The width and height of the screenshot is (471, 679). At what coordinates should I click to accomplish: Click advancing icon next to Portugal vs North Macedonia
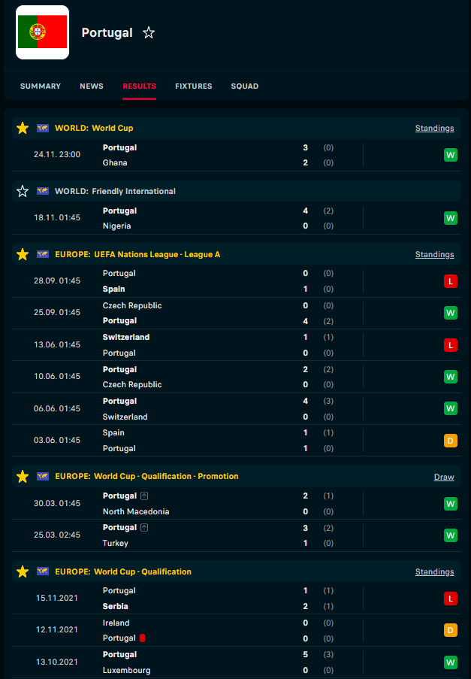143,496
